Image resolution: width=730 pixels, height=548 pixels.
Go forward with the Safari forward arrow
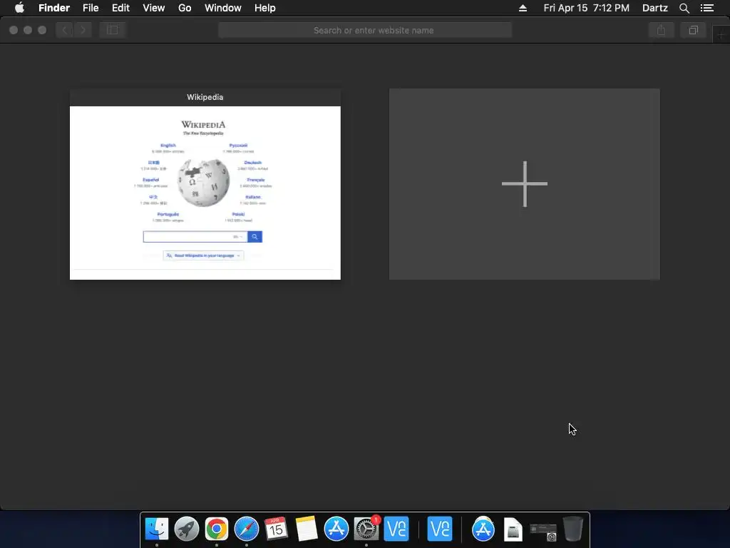(x=83, y=30)
